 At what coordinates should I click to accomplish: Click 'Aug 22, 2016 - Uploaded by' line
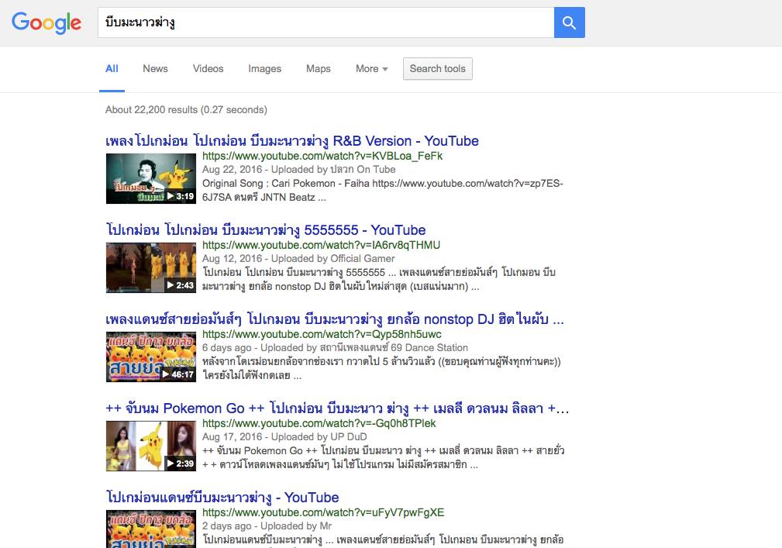(298, 170)
